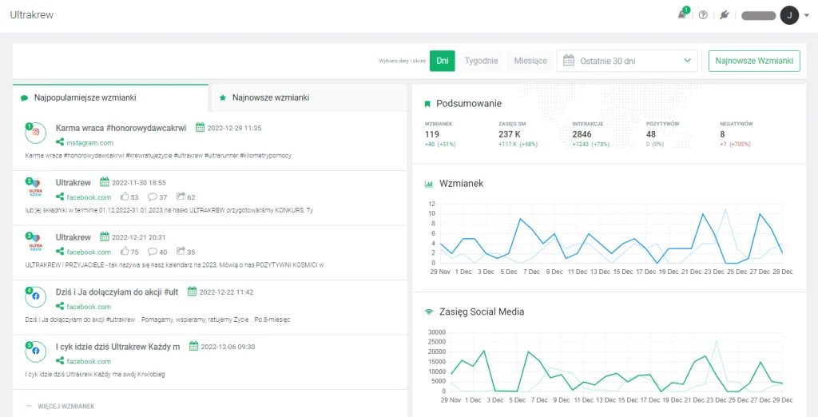Click the Ultrakrew project title
The width and height of the screenshot is (818, 417).
point(32,14)
